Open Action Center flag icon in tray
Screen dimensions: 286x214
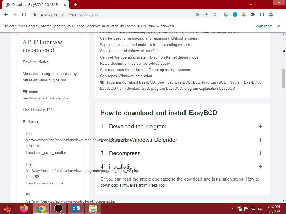coord(246,209)
